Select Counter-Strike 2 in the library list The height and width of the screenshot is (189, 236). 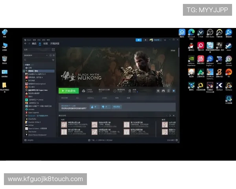[34, 122]
